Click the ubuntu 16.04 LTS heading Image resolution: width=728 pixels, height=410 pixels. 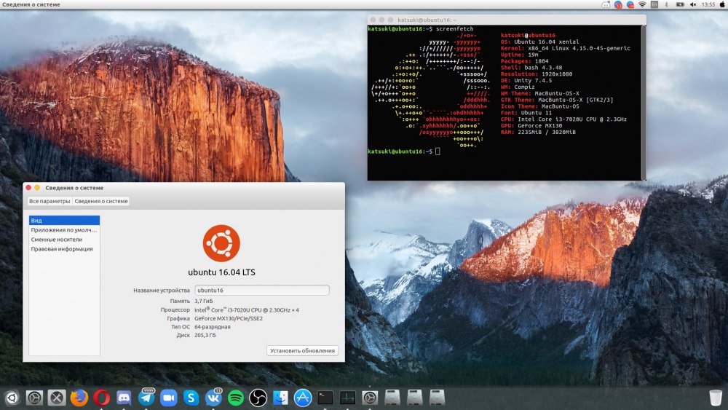click(x=221, y=272)
